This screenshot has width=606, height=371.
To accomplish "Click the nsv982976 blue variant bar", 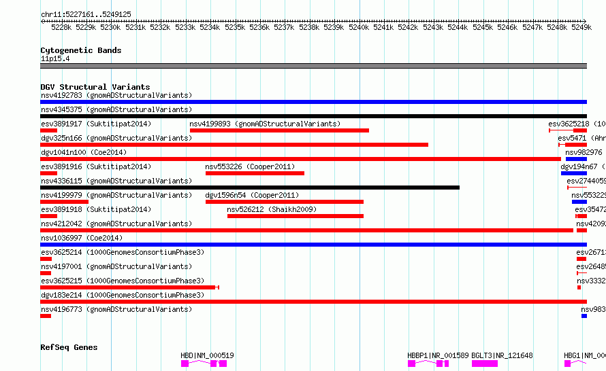I will 576,159.
